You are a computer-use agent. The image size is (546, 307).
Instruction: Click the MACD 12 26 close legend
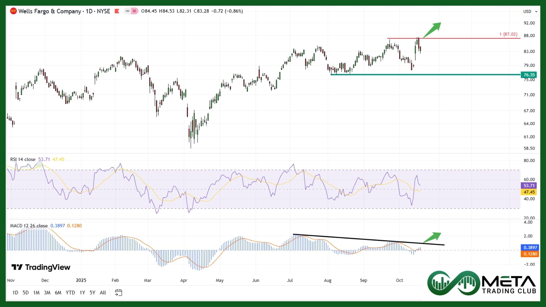point(29,226)
